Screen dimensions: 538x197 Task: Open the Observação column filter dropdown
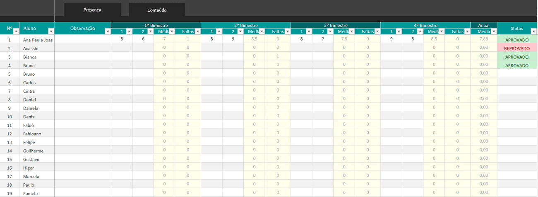[x=108, y=31]
